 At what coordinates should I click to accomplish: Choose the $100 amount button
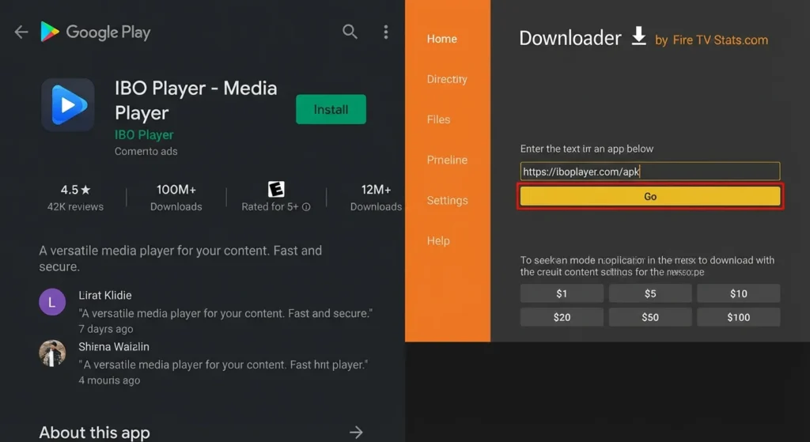(x=739, y=317)
